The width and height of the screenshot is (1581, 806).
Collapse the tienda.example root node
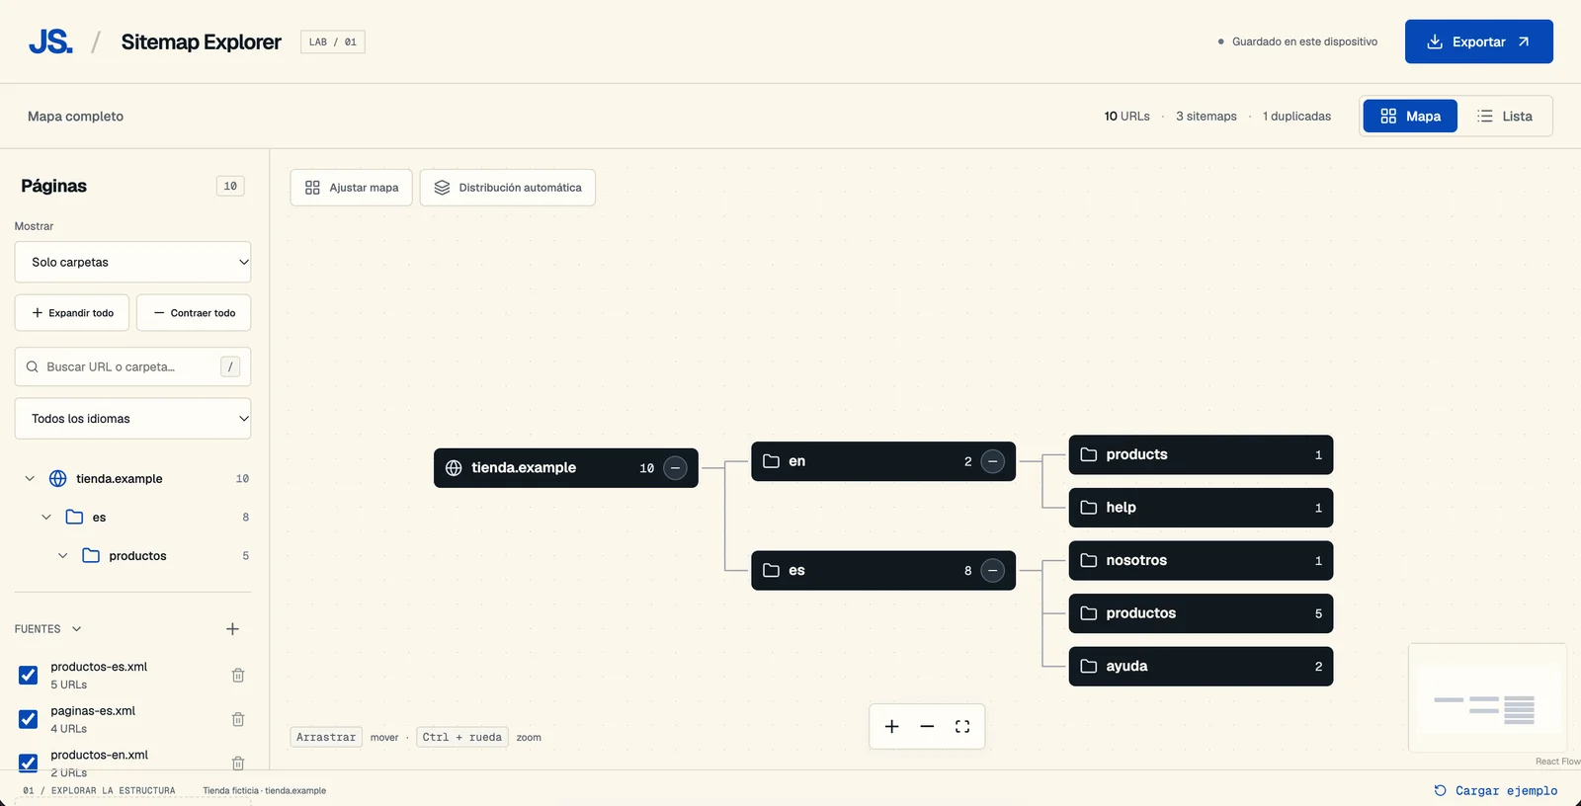(675, 468)
